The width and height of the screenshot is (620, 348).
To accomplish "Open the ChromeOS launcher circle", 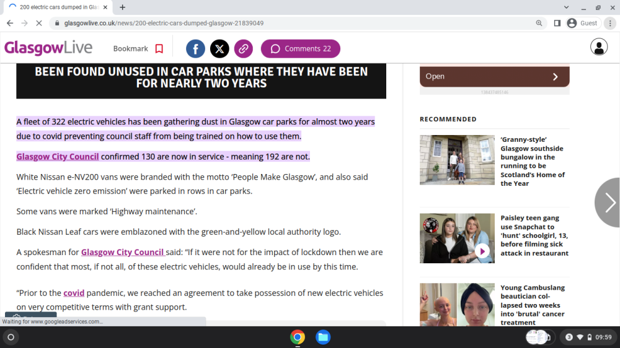I will tap(11, 337).
